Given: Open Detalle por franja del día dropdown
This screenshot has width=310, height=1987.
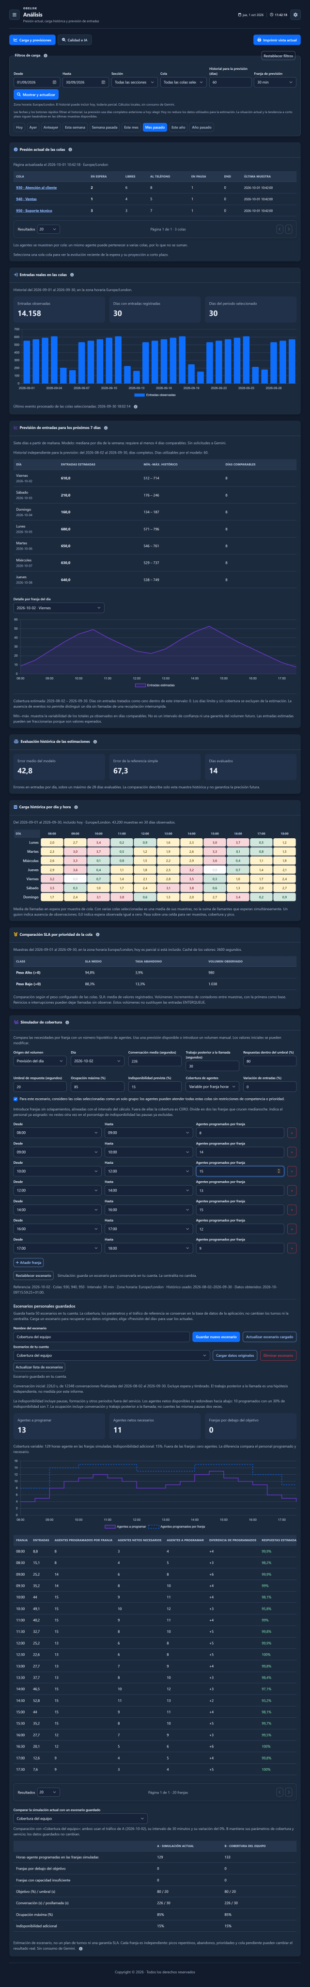Looking at the screenshot, I should (59, 608).
